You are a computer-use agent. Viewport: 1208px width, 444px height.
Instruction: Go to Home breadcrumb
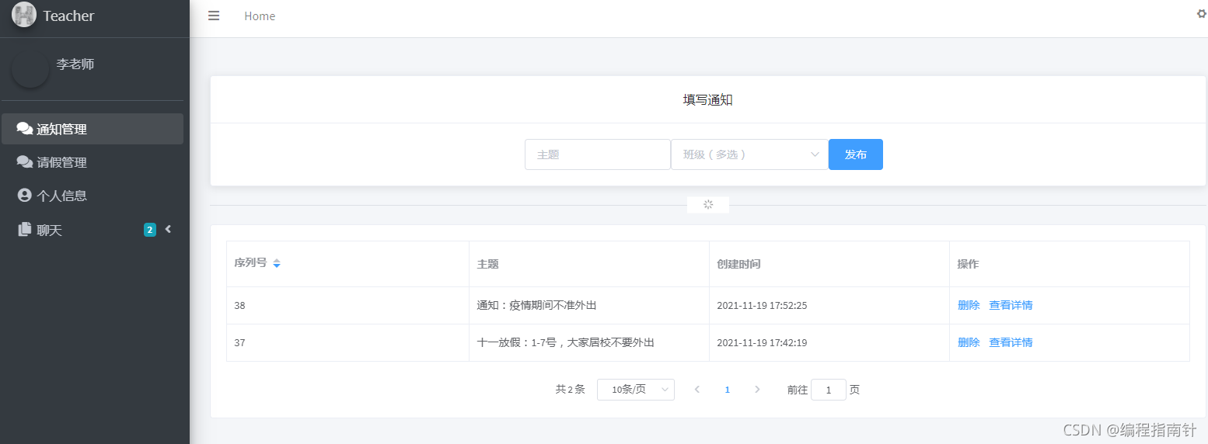click(260, 16)
